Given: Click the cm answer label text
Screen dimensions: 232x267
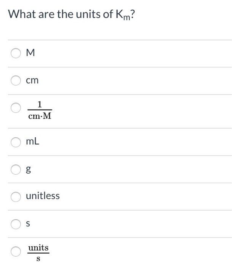Looking at the screenshot, I should coord(32,80).
